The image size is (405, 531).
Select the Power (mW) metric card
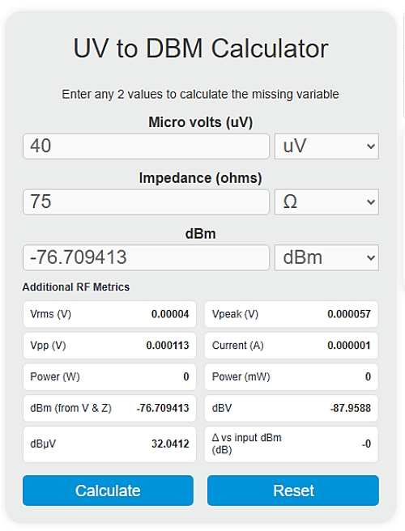tap(292, 376)
